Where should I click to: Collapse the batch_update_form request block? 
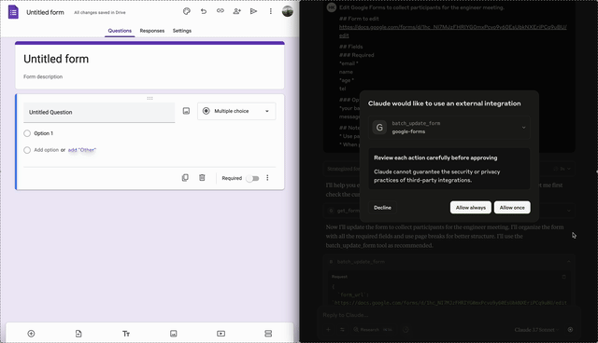[x=569, y=262]
